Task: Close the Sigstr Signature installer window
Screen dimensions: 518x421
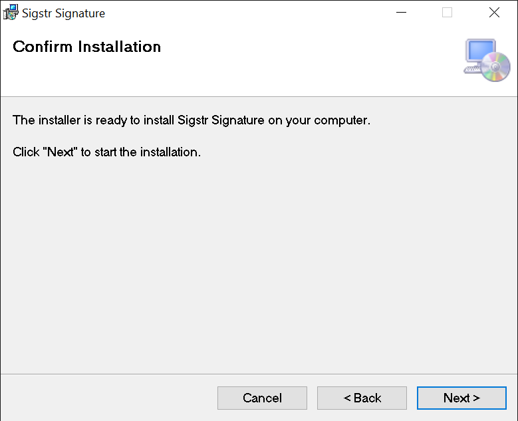Action: pos(494,13)
